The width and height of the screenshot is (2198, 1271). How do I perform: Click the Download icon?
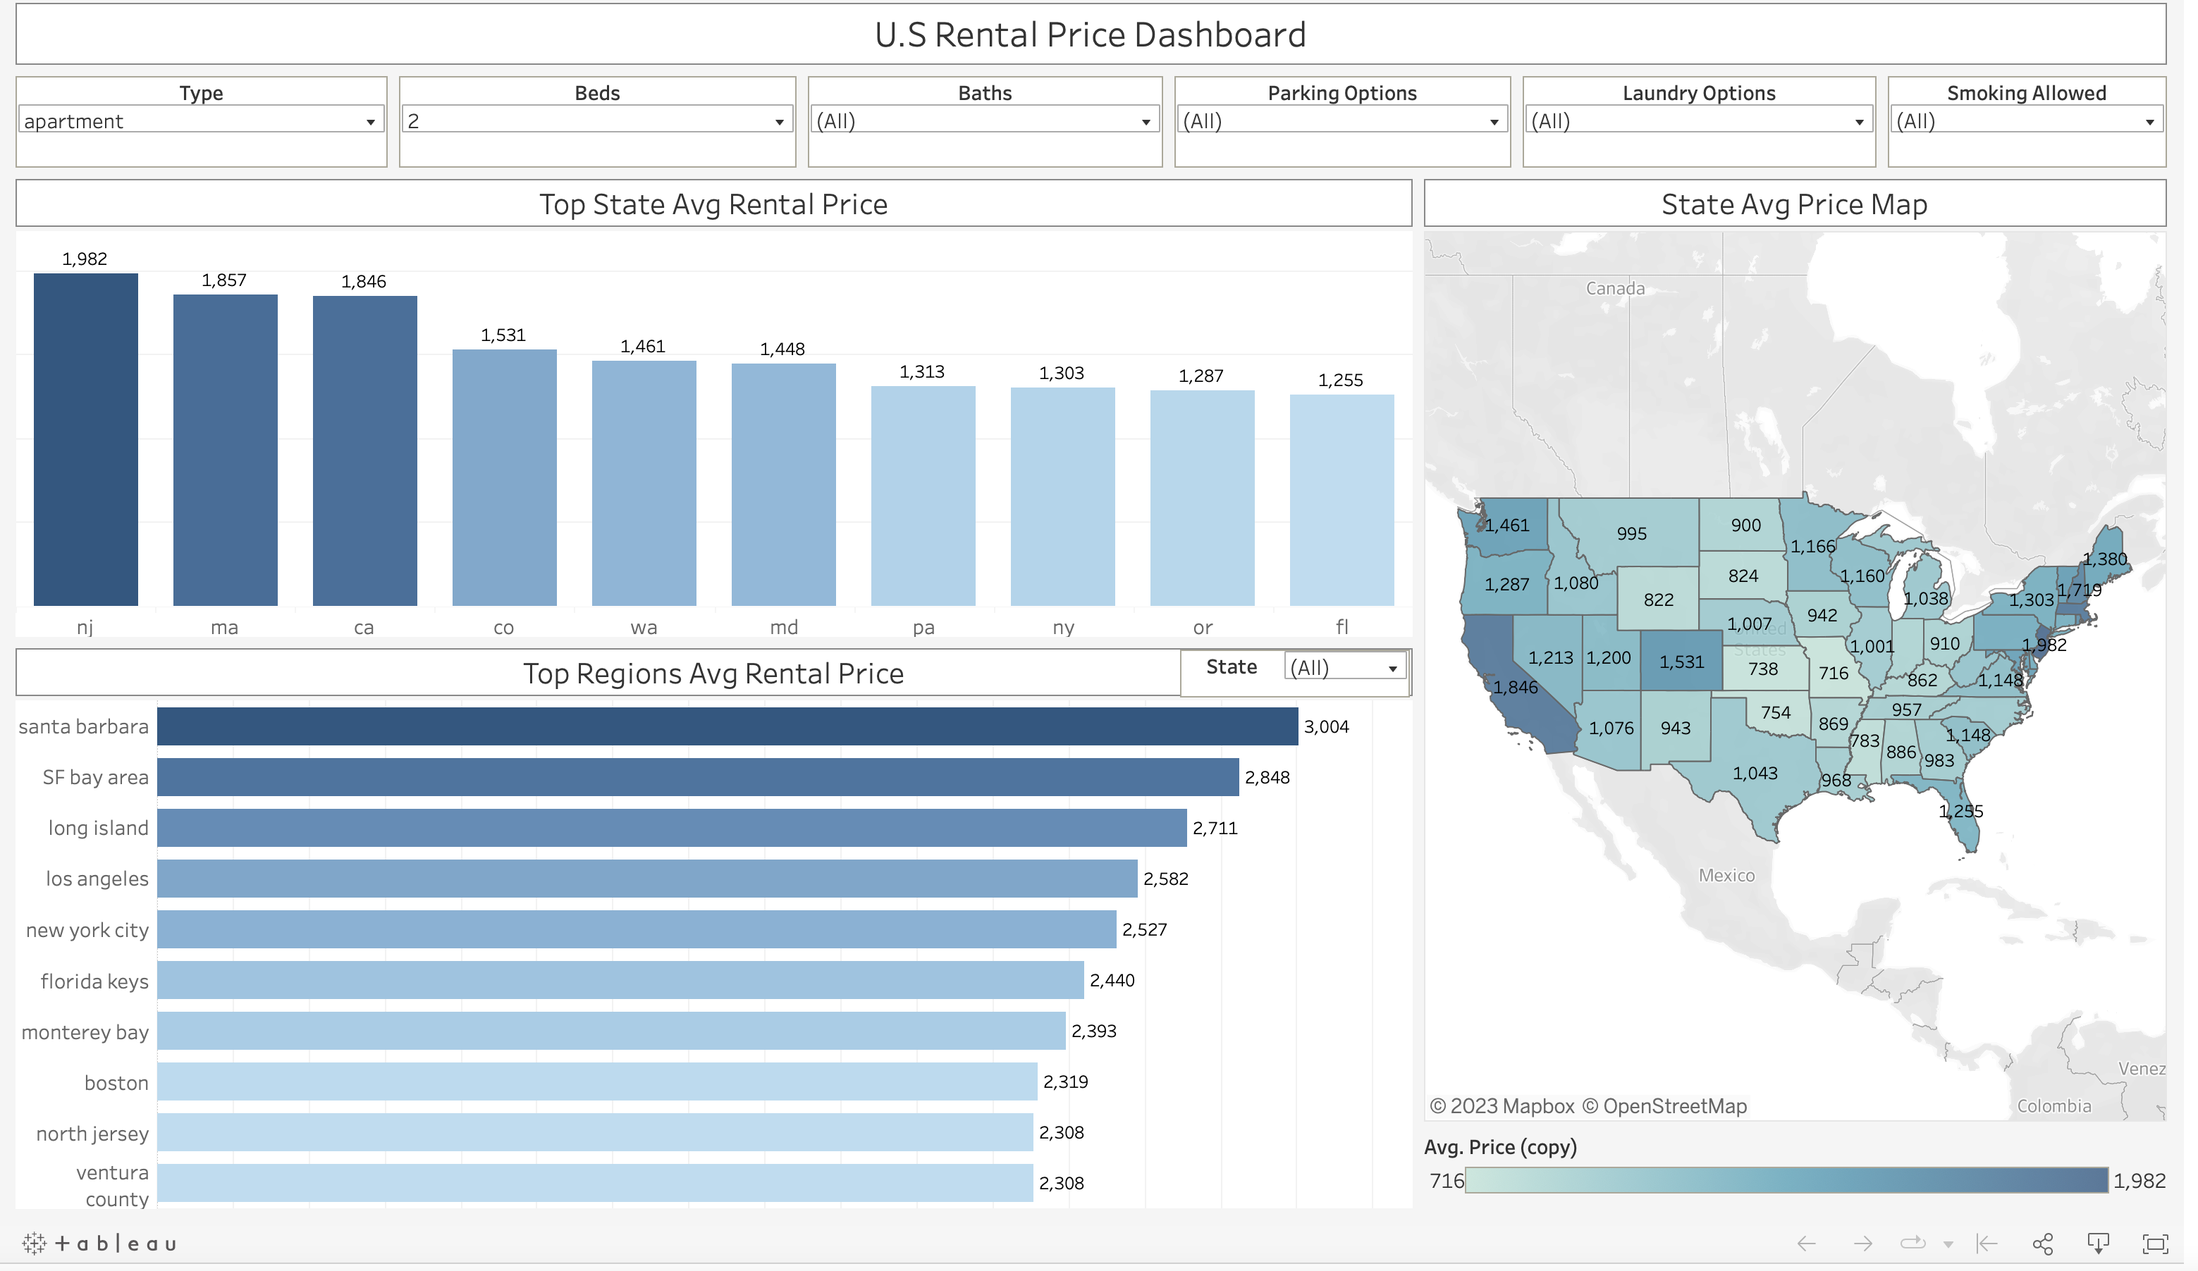point(2099,1244)
